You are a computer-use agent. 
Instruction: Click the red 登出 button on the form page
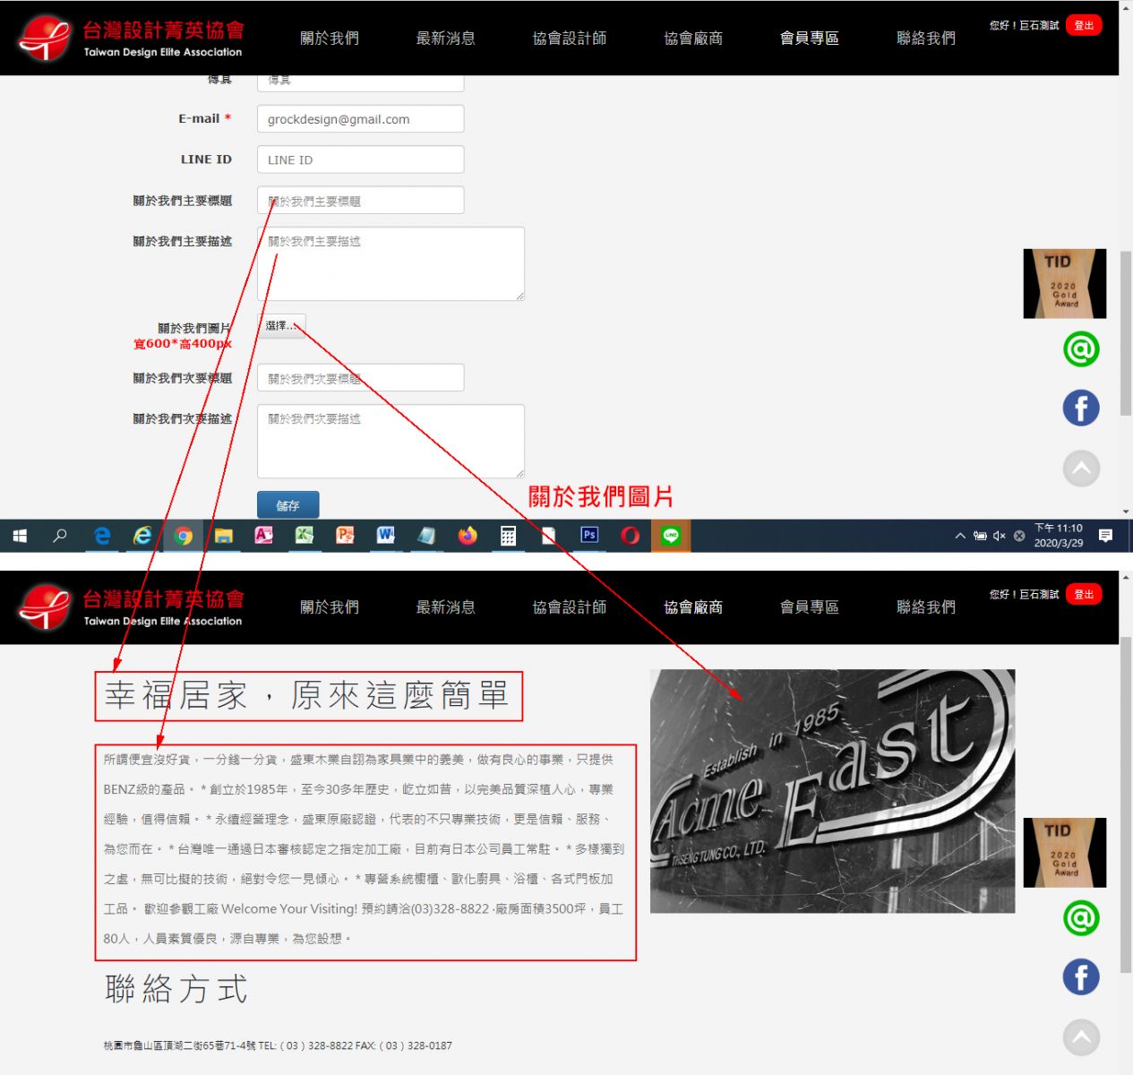click(1084, 25)
